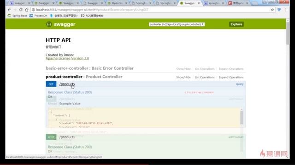Click List Operations for basic-error-controller
Screen dimensions: 295x165
pyautogui.click(x=205, y=69)
